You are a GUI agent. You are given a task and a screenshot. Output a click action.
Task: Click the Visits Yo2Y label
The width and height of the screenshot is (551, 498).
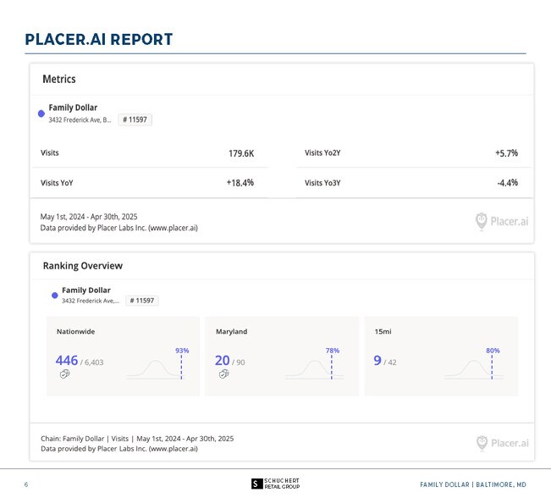click(x=322, y=153)
